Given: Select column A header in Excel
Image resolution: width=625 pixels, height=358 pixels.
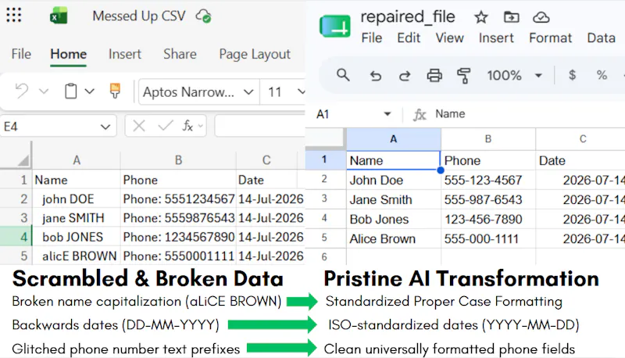Looking at the screenshot, I should [77, 160].
